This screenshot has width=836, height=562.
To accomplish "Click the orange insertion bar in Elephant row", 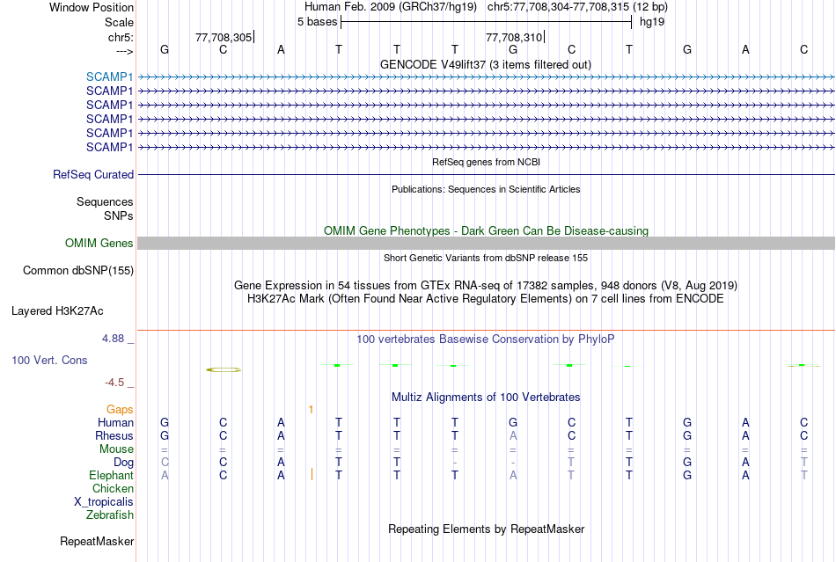I will point(312,474).
